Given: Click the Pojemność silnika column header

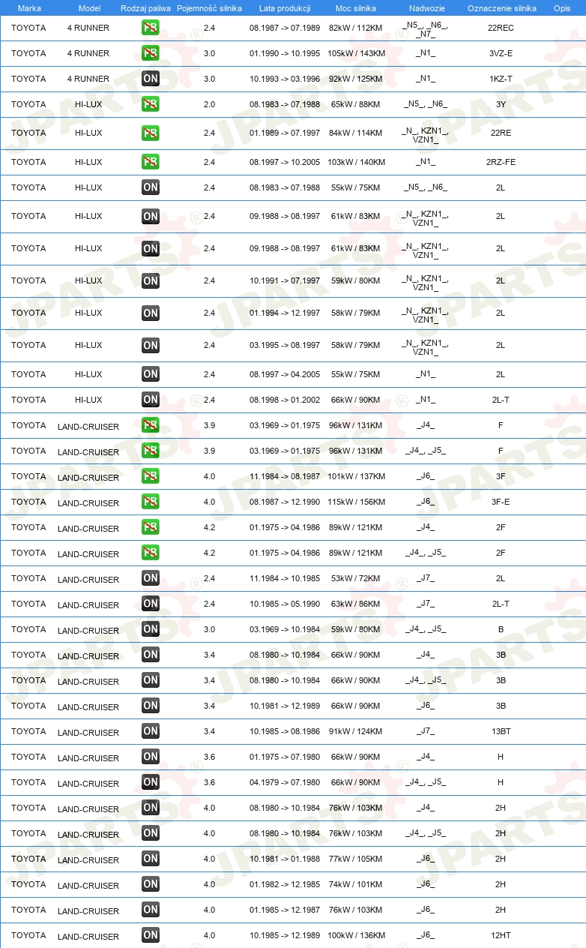Looking at the screenshot, I should (x=209, y=8).
